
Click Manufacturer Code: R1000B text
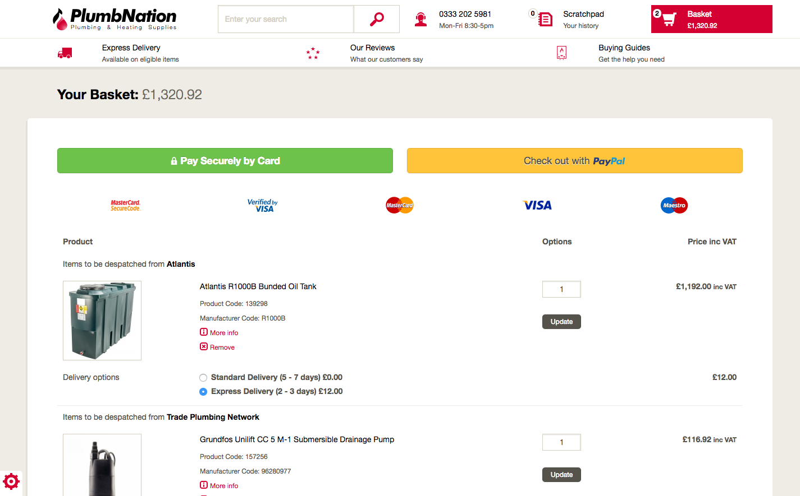[x=243, y=318]
